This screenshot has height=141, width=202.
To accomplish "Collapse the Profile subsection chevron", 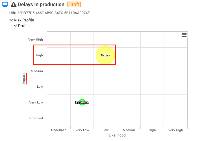I will pyautogui.click(x=15, y=26).
